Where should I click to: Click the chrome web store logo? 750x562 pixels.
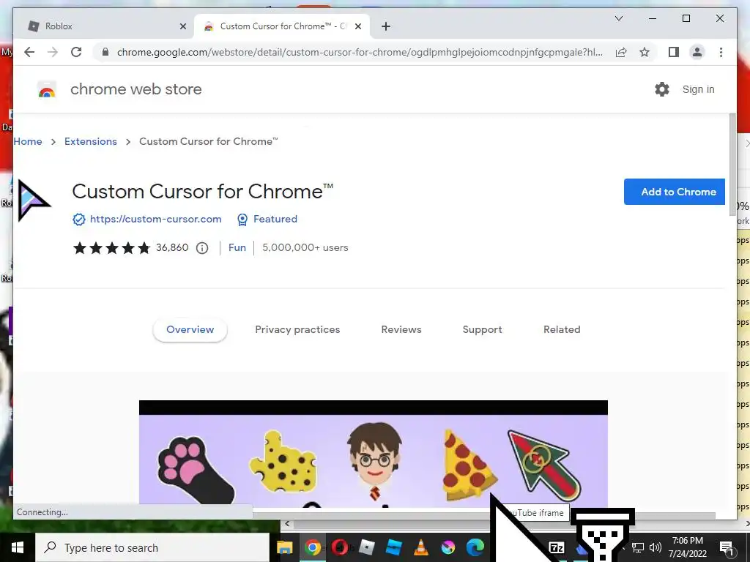pyautogui.click(x=47, y=89)
